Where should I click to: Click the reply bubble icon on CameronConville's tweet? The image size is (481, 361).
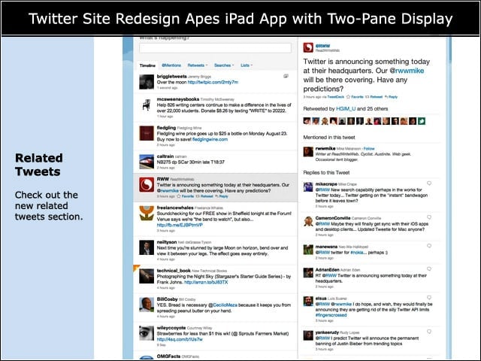coord(429,217)
